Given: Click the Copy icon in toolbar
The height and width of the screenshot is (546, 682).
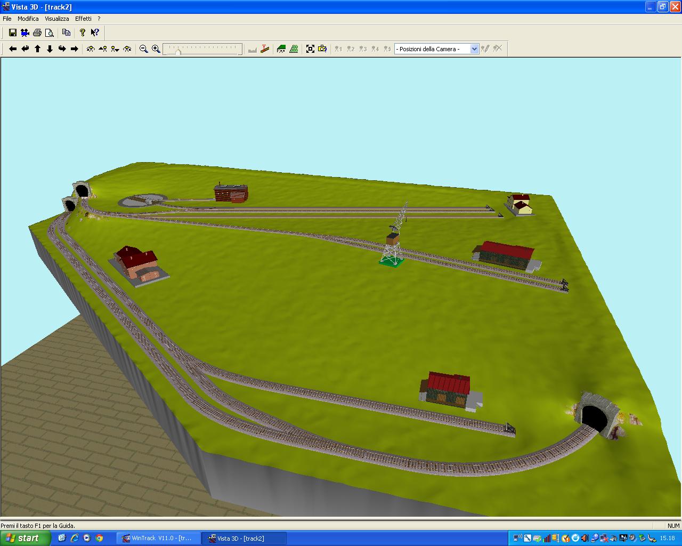Looking at the screenshot, I should coord(66,33).
